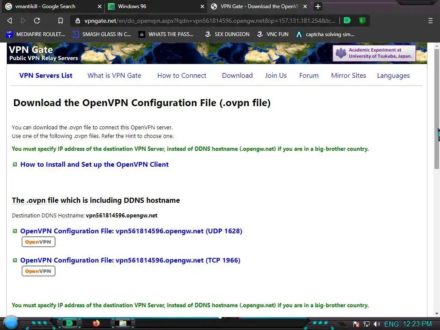This screenshot has width=440, height=330.
Task: Open Firefox from the taskbar
Action: coord(96,323)
